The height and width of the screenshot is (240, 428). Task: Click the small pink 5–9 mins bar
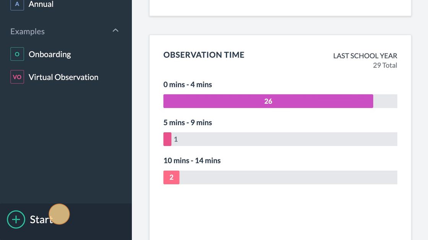coord(167,139)
